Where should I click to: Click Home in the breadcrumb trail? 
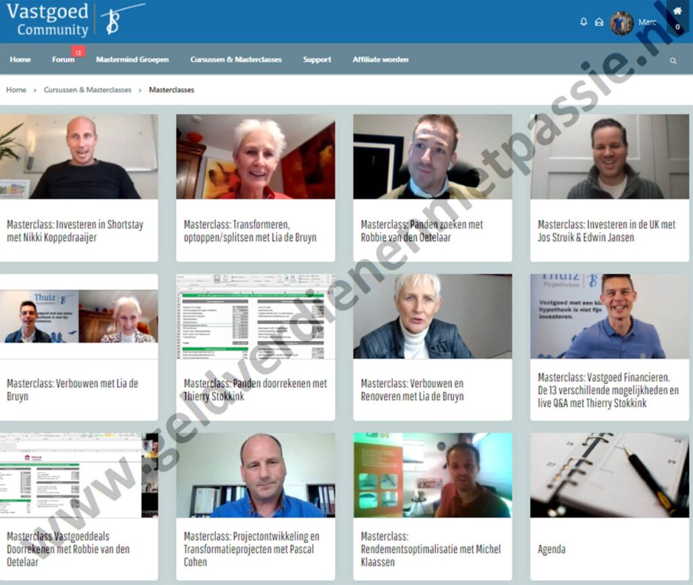(16, 89)
